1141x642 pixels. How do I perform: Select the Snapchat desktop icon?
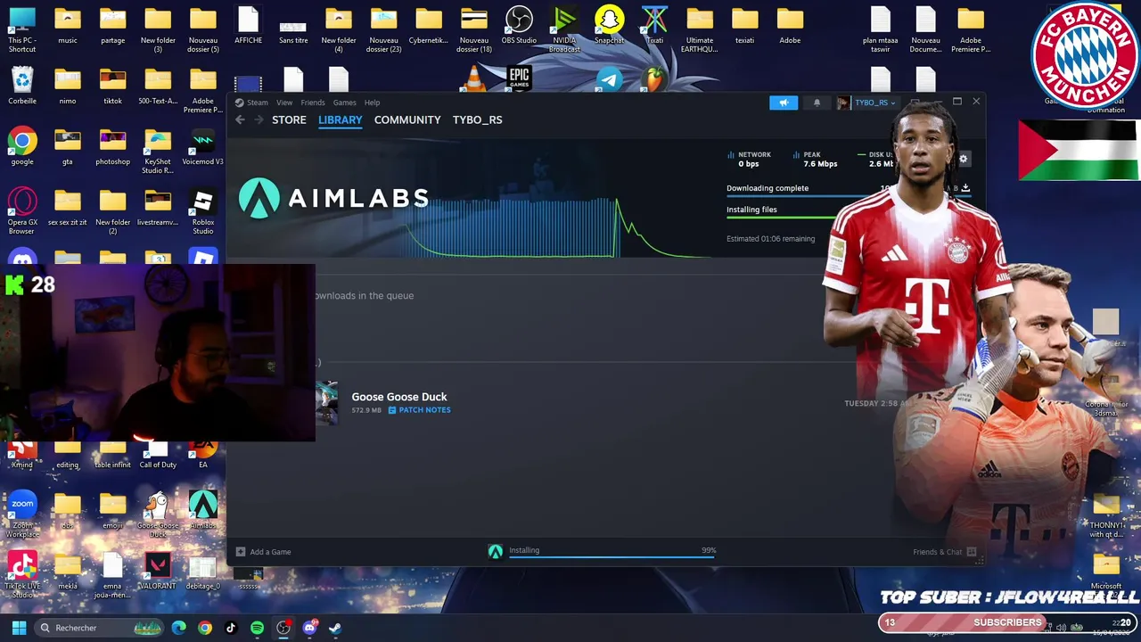pos(609,25)
